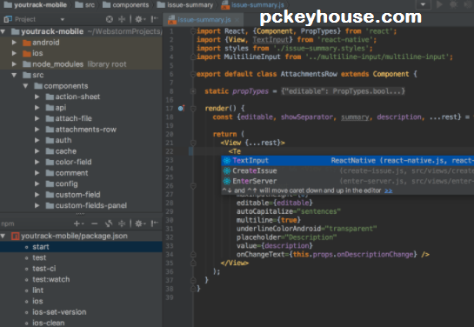The height and width of the screenshot is (327, 474).
Task: Click the JS file icon on the issue-summary.js tab
Action: (172, 20)
